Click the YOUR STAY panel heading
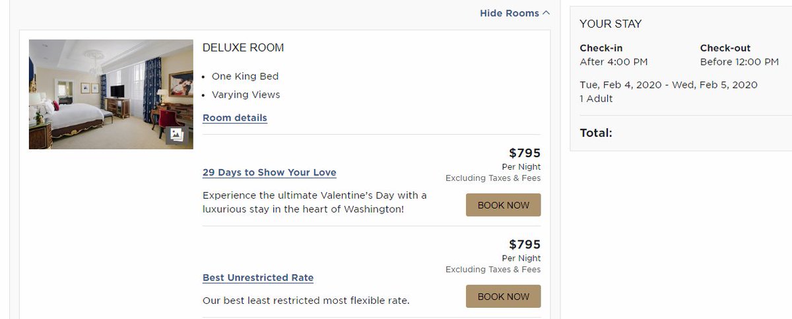 click(x=610, y=24)
